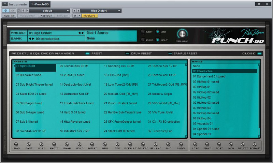Screen dimensions: 273x163
Task: Open the Hipz Distort preset dropdown
Action: click(x=101, y=11)
